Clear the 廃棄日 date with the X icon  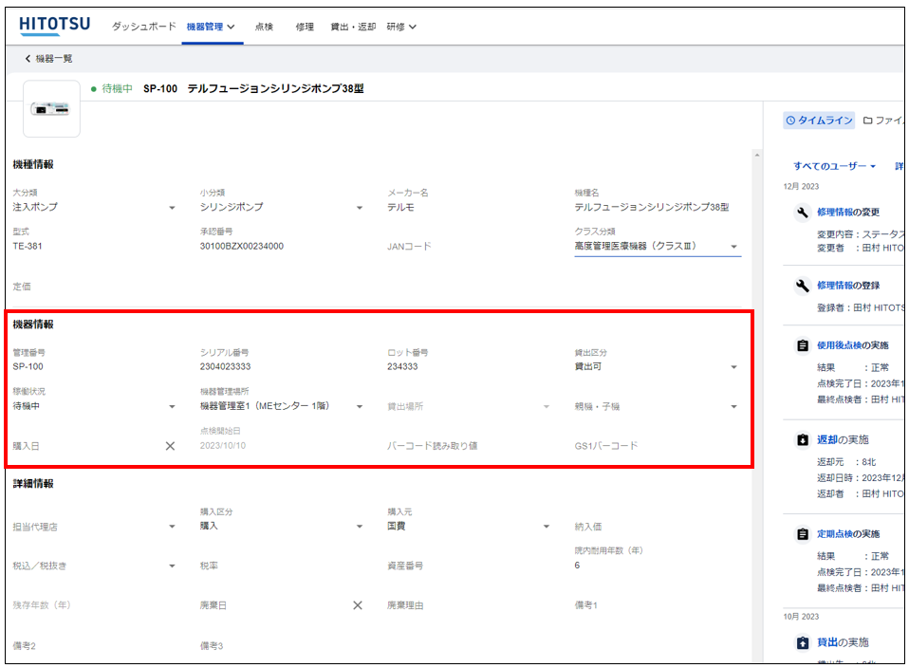point(358,605)
